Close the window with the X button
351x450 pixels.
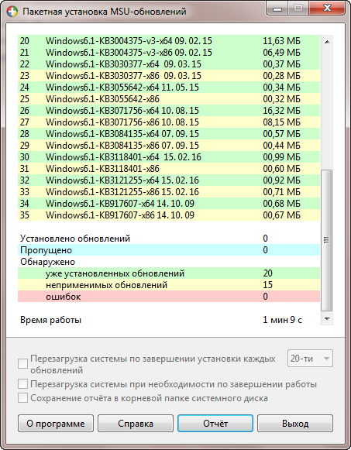(x=327, y=8)
